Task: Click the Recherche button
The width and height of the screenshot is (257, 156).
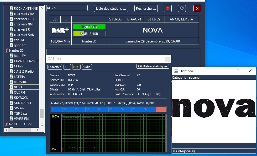Action: 146,8
